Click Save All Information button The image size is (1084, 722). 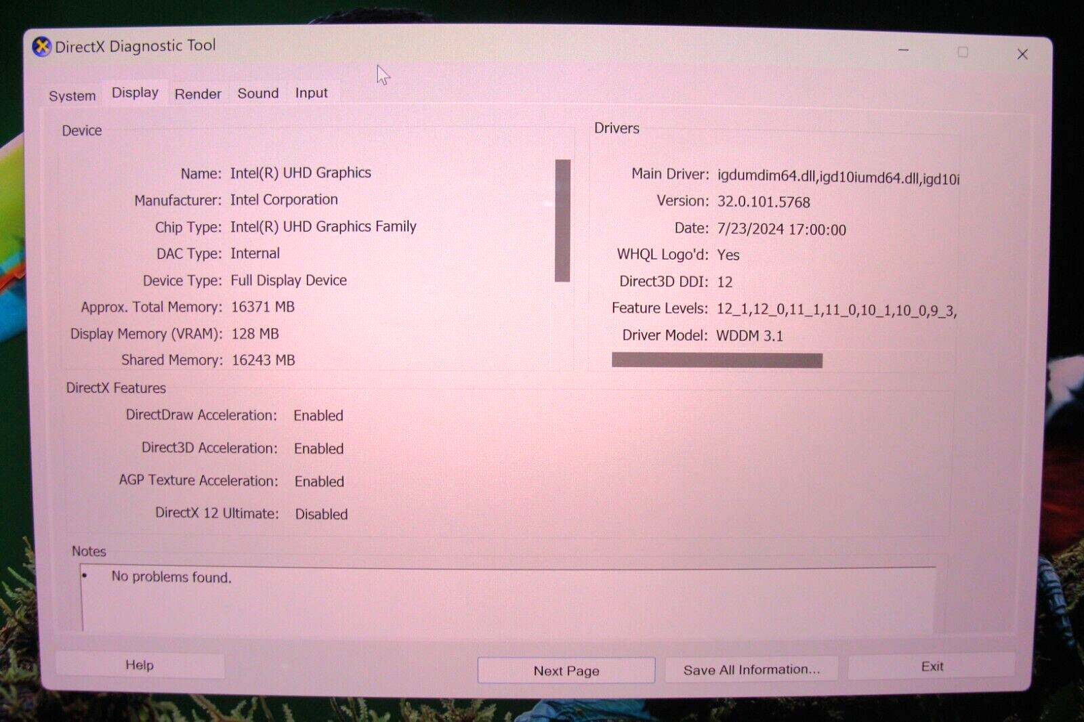pyautogui.click(x=751, y=669)
